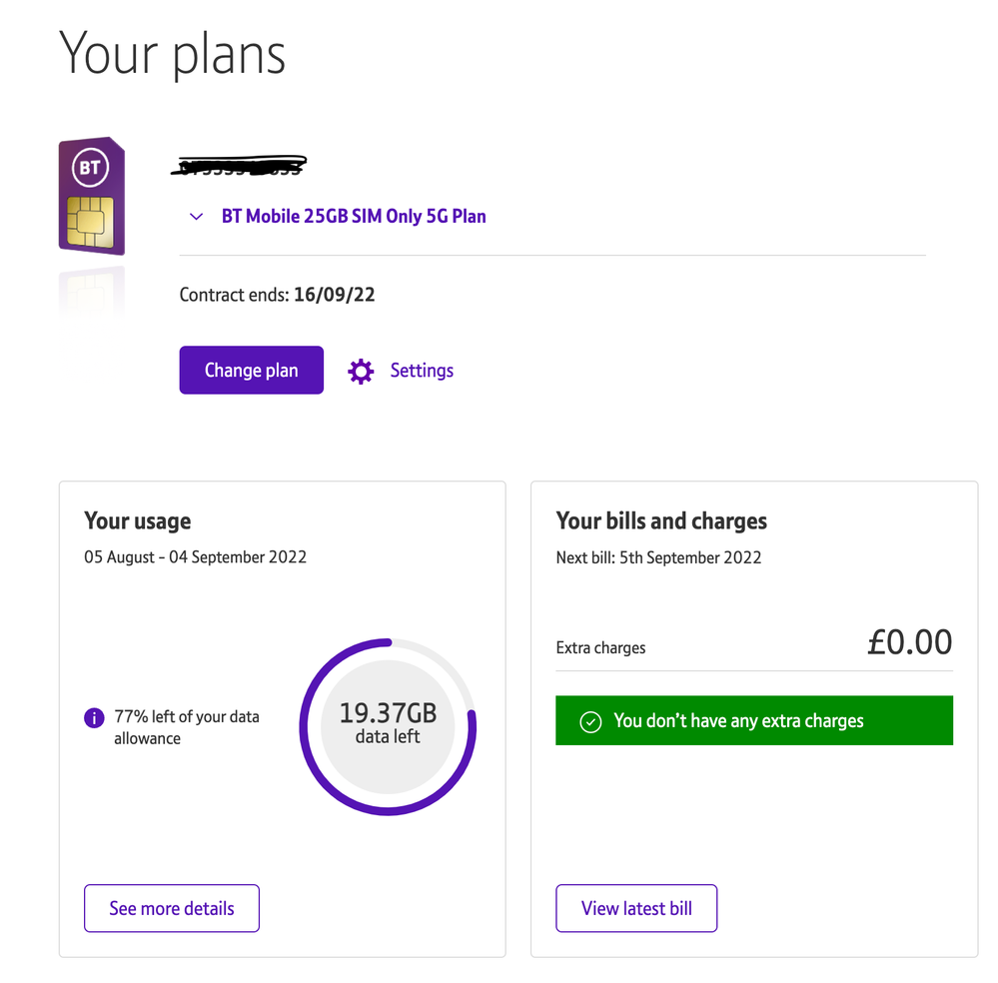Click the Your usage card heading

[x=138, y=520]
